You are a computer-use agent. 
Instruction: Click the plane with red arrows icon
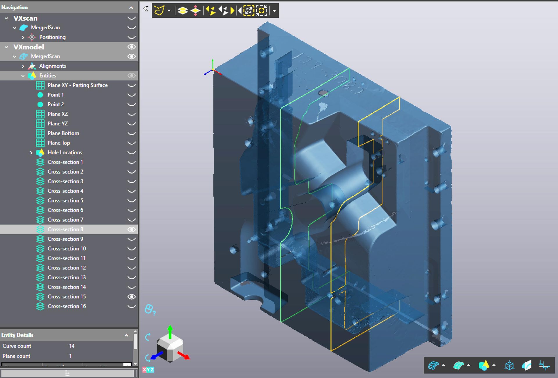pos(196,10)
